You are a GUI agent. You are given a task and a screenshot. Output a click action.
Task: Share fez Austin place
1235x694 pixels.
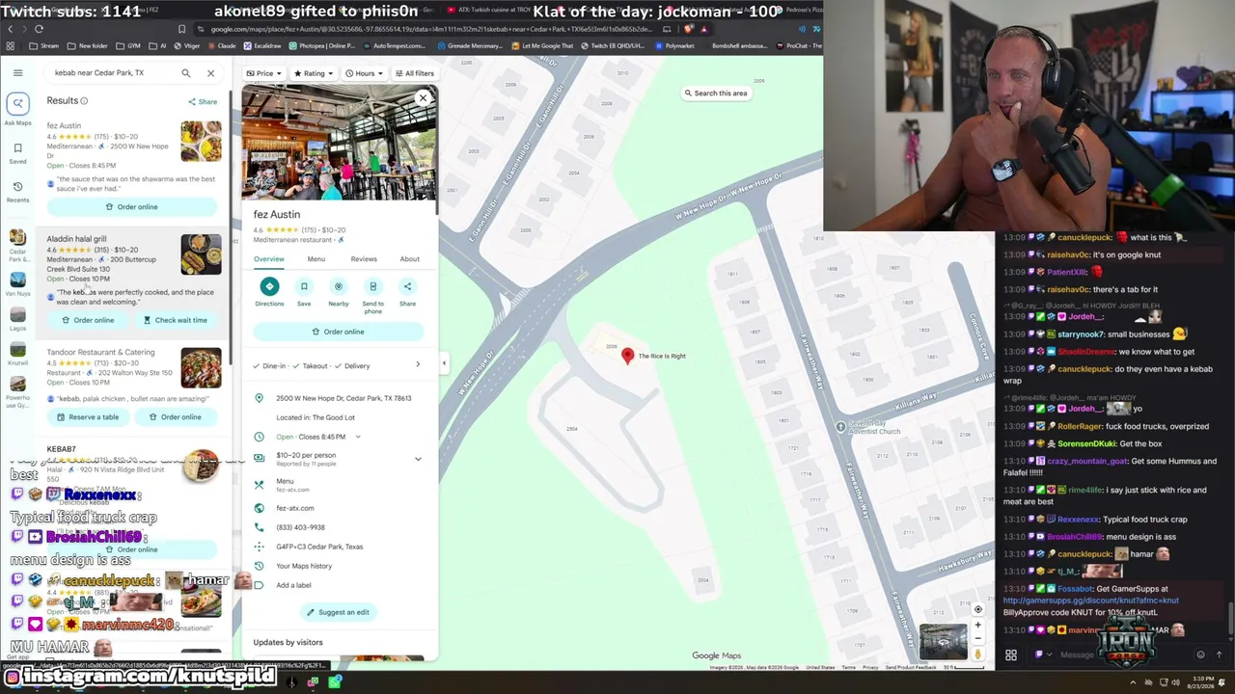point(407,293)
